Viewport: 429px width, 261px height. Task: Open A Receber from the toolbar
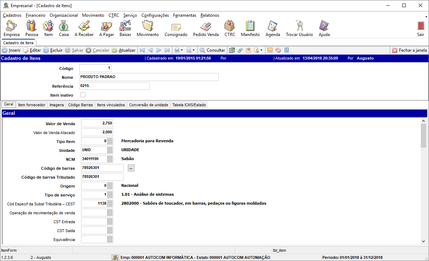tap(84, 28)
